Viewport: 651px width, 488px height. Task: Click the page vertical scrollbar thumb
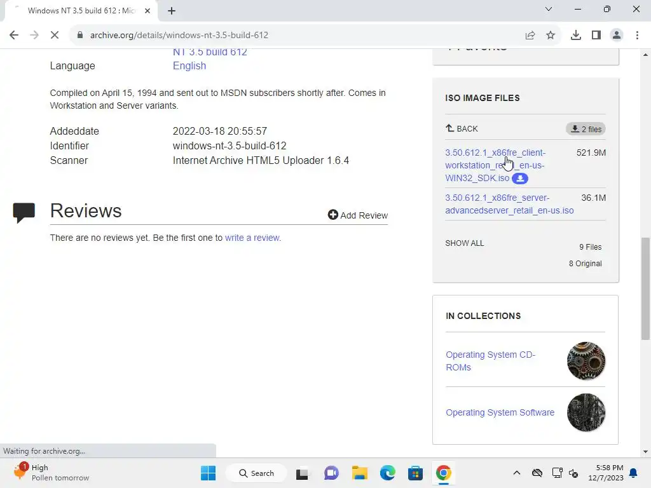[645, 288]
